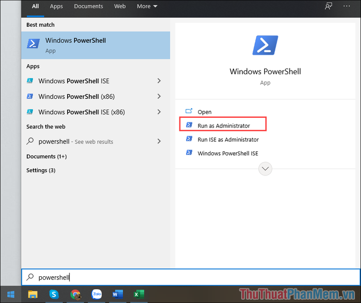Click Open in the preview pane
The width and height of the screenshot is (361, 303).
tap(204, 112)
